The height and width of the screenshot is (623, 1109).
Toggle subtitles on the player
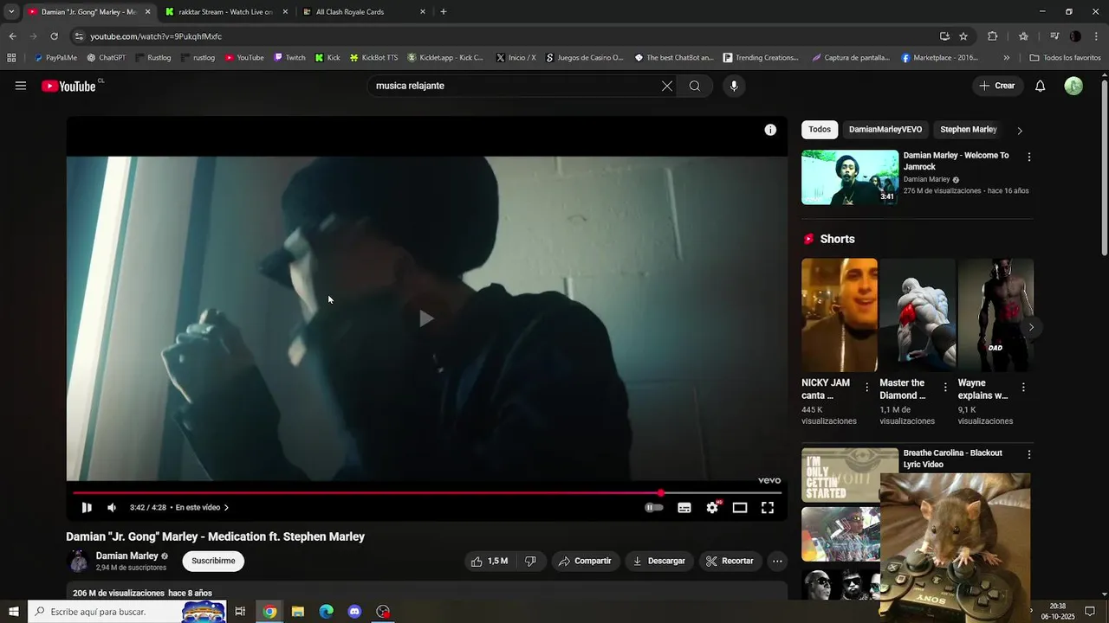tap(684, 508)
